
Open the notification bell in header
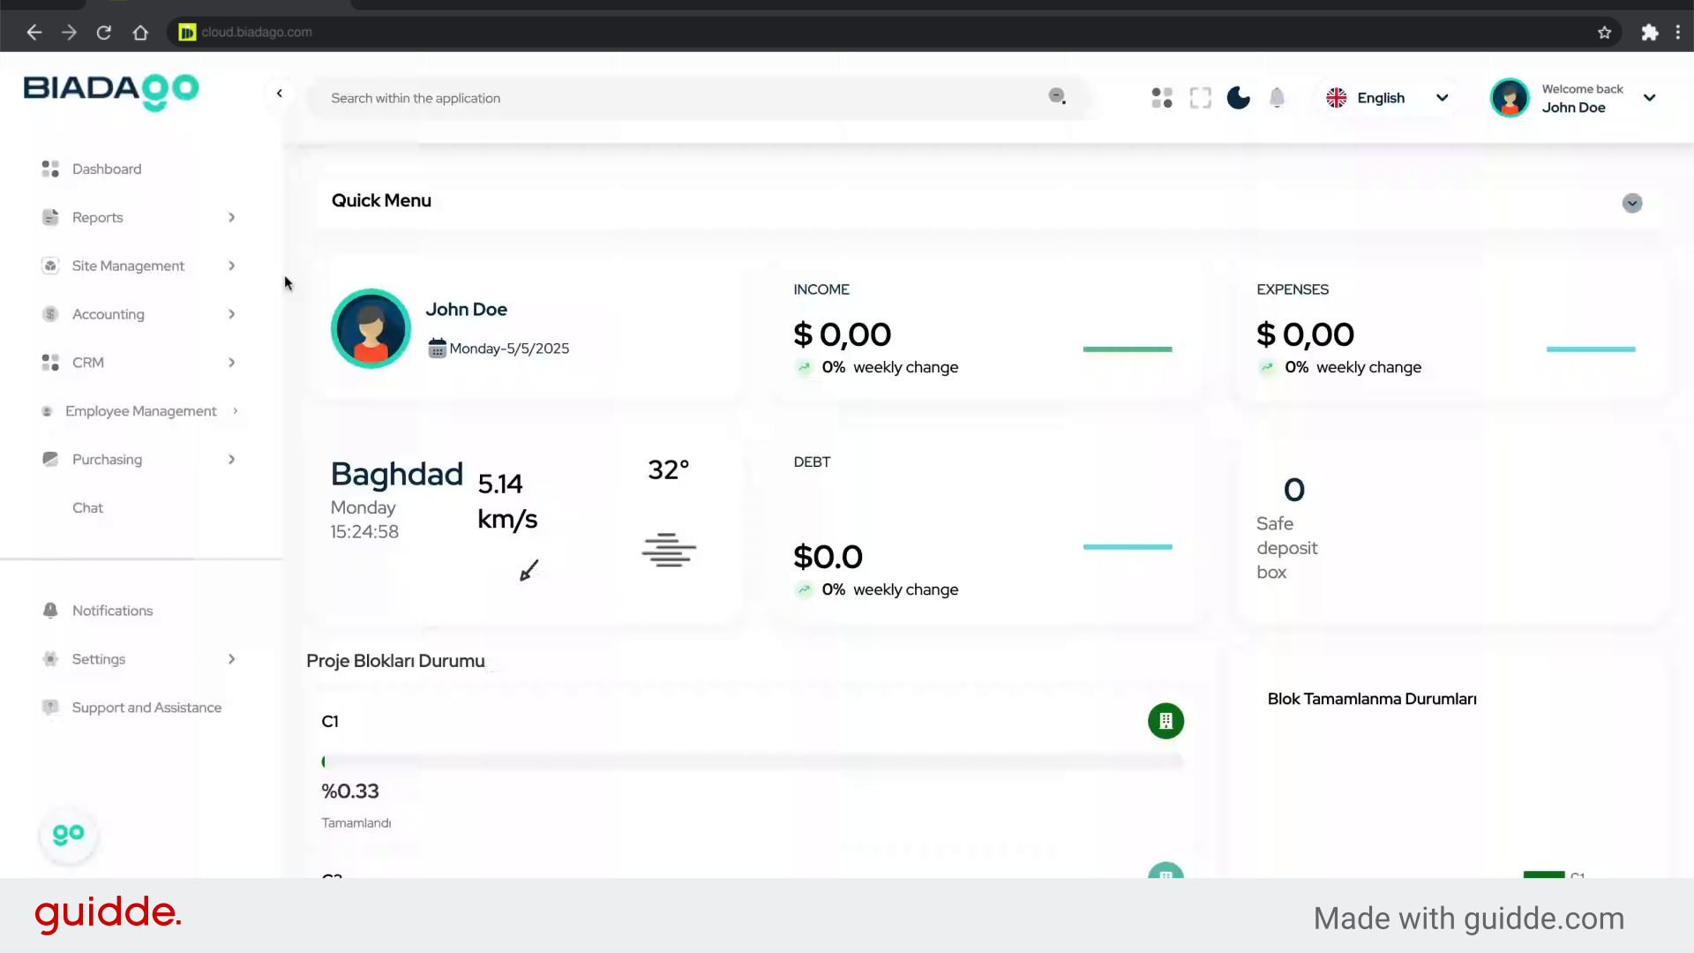click(x=1277, y=98)
